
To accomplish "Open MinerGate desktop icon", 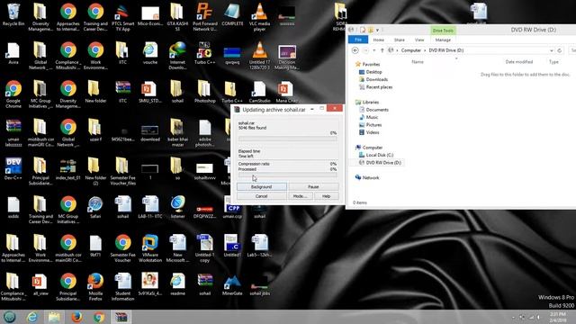I will point(232,284).
